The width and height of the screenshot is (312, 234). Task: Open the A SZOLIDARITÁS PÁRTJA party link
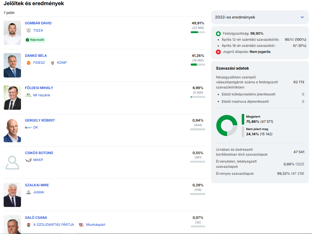click(x=54, y=225)
